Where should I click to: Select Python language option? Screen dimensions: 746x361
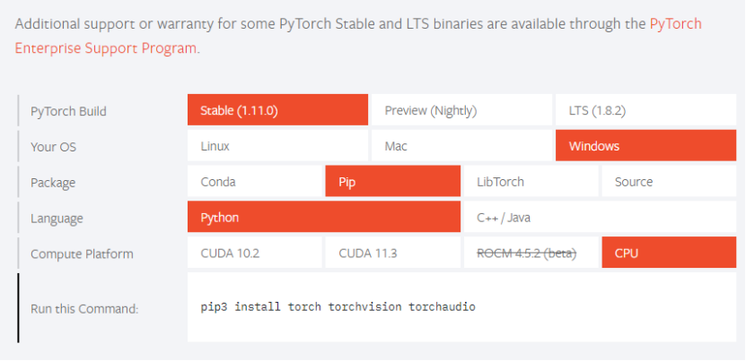point(323,218)
